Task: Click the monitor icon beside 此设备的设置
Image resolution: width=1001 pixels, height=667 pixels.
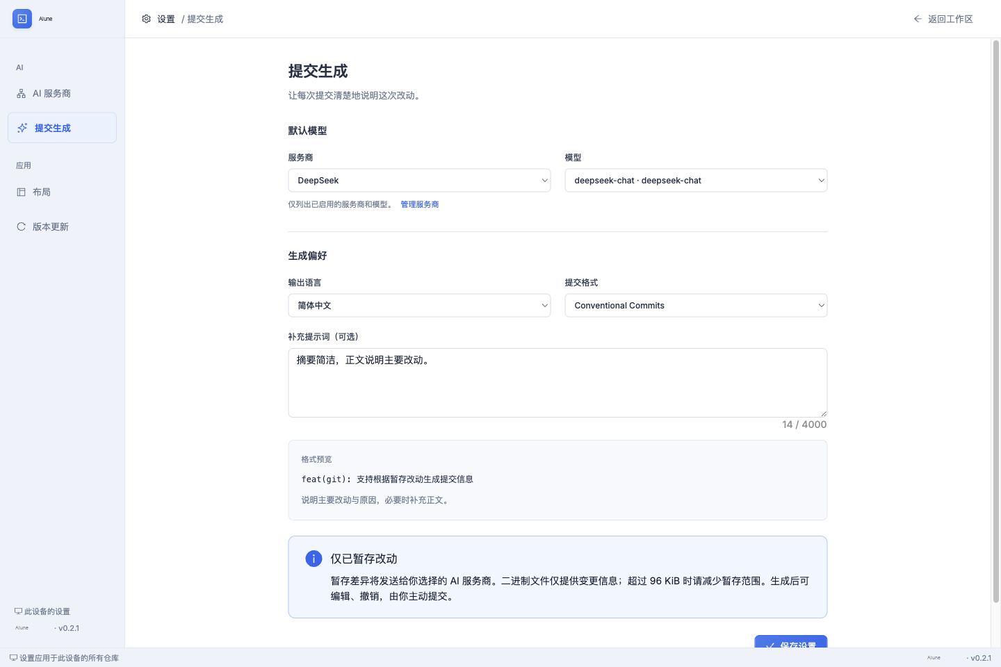Action: click(x=18, y=611)
